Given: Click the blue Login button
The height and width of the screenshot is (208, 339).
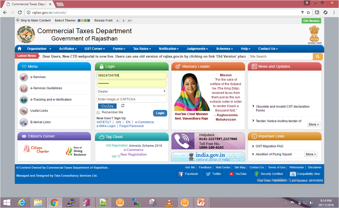Looking at the screenshot, I should [x=160, y=113].
